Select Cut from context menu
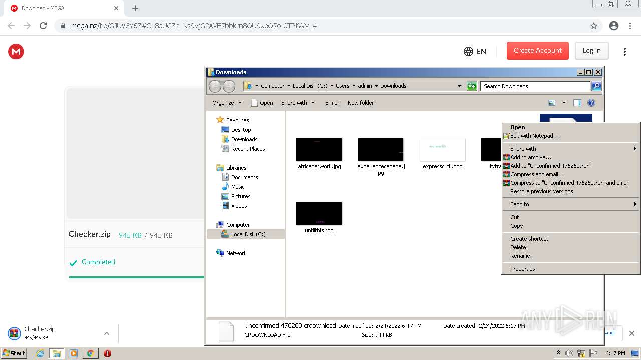Image resolution: width=641 pixels, height=360 pixels. point(571,217)
